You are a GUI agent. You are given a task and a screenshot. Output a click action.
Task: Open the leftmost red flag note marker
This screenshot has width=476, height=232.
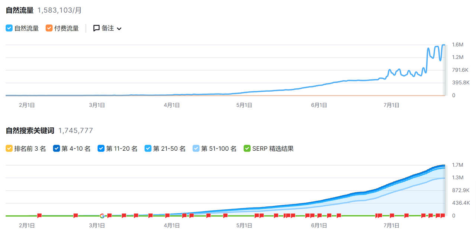39,216
